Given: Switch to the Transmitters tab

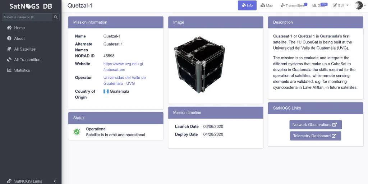Looking at the screenshot, I should coord(293,5).
